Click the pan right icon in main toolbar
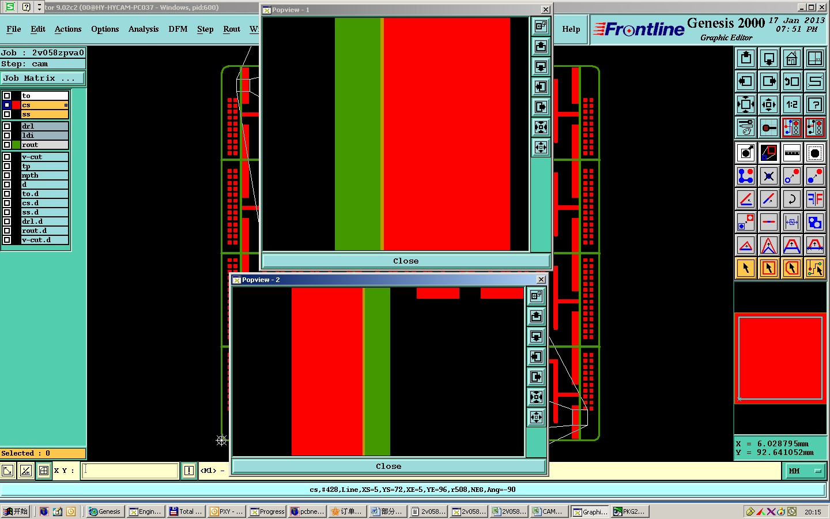Image resolution: width=830 pixels, height=519 pixels. coord(769,81)
